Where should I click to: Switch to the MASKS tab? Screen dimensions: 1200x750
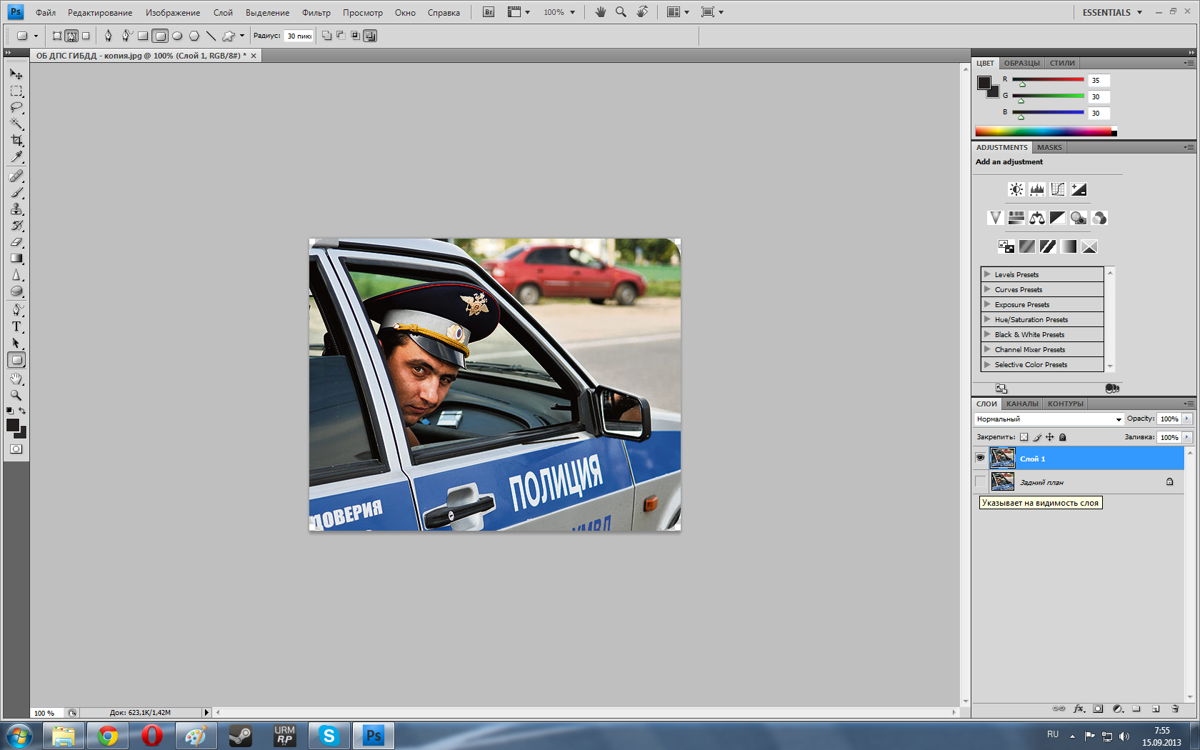(1049, 147)
